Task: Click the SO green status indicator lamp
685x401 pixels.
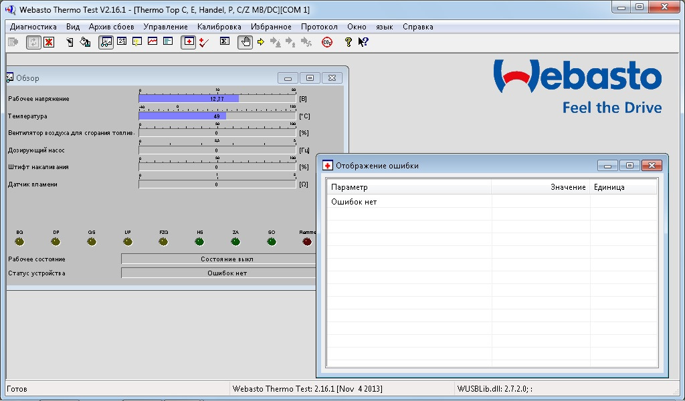Action: click(271, 241)
